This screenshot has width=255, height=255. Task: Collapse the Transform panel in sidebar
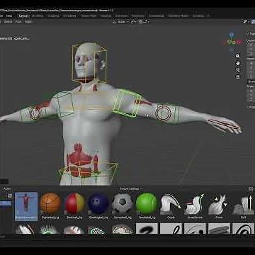251,34
